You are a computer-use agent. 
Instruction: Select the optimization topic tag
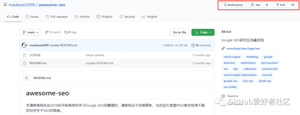point(248,63)
